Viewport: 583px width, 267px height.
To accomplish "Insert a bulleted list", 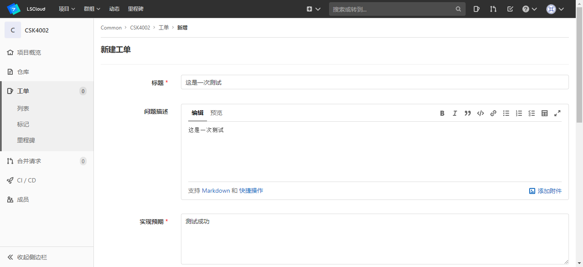I will [x=506, y=113].
